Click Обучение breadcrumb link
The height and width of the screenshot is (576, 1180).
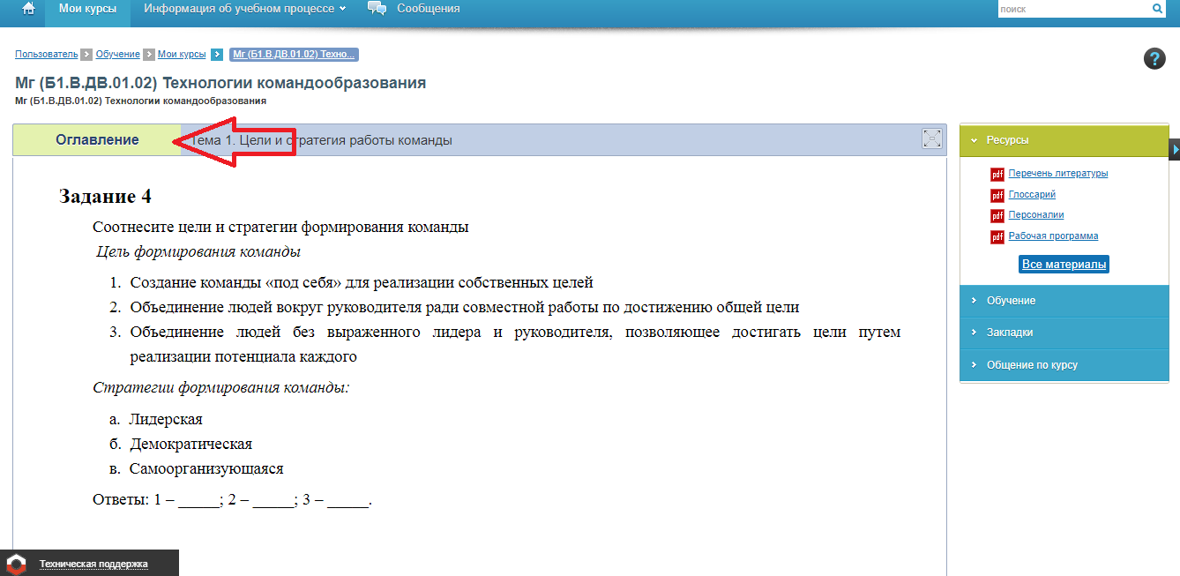pos(117,55)
